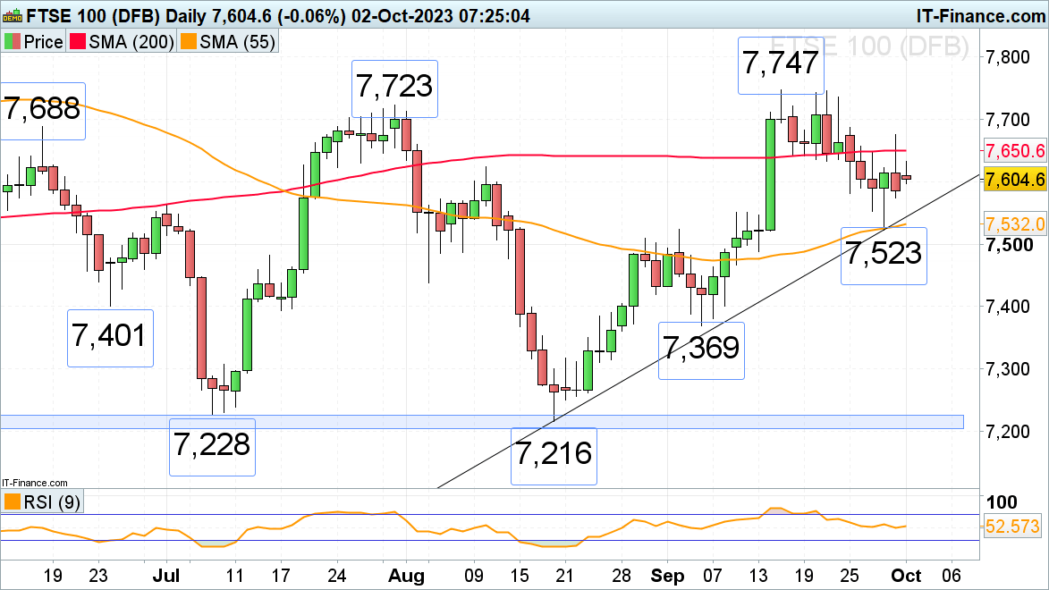Click the Jul date axis label
Viewport: 1049px width, 590px height.
coord(166,576)
